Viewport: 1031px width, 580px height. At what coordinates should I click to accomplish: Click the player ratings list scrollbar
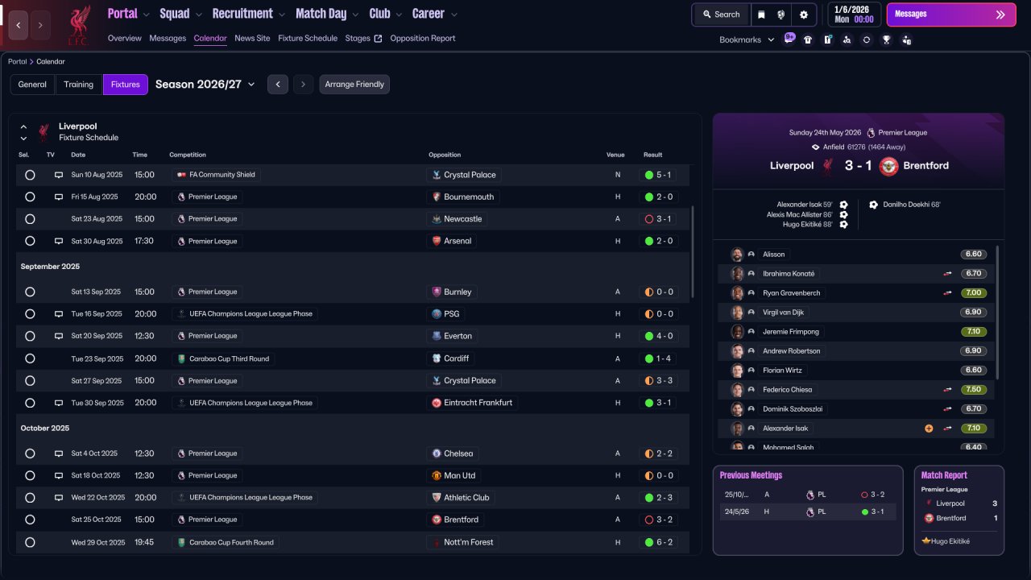click(x=998, y=313)
